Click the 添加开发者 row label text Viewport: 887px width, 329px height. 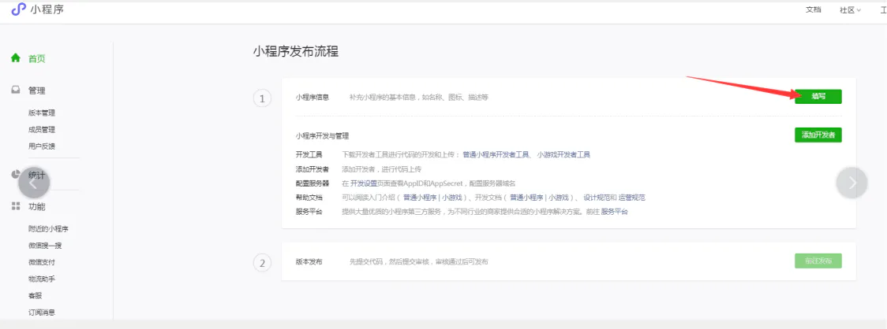(x=313, y=169)
